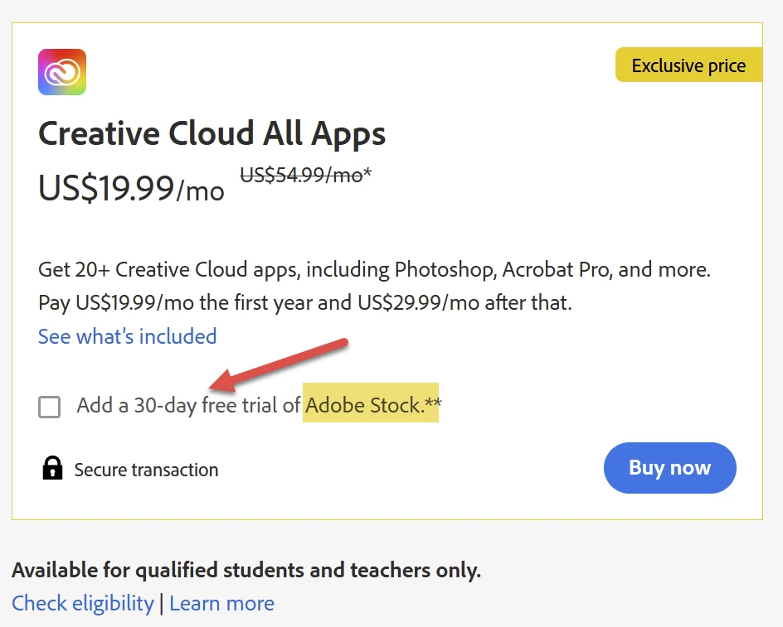
Task: Click the Creative Cloud All Apps heading
Action: (212, 133)
